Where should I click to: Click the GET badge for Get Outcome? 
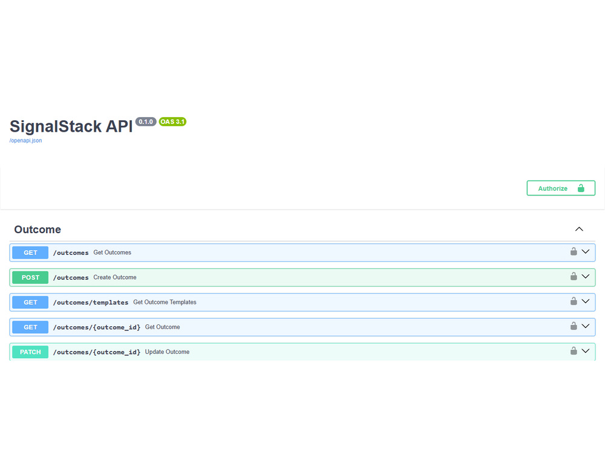point(30,327)
